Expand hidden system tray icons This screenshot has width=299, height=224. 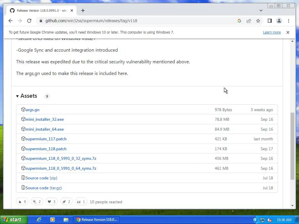pos(255,220)
